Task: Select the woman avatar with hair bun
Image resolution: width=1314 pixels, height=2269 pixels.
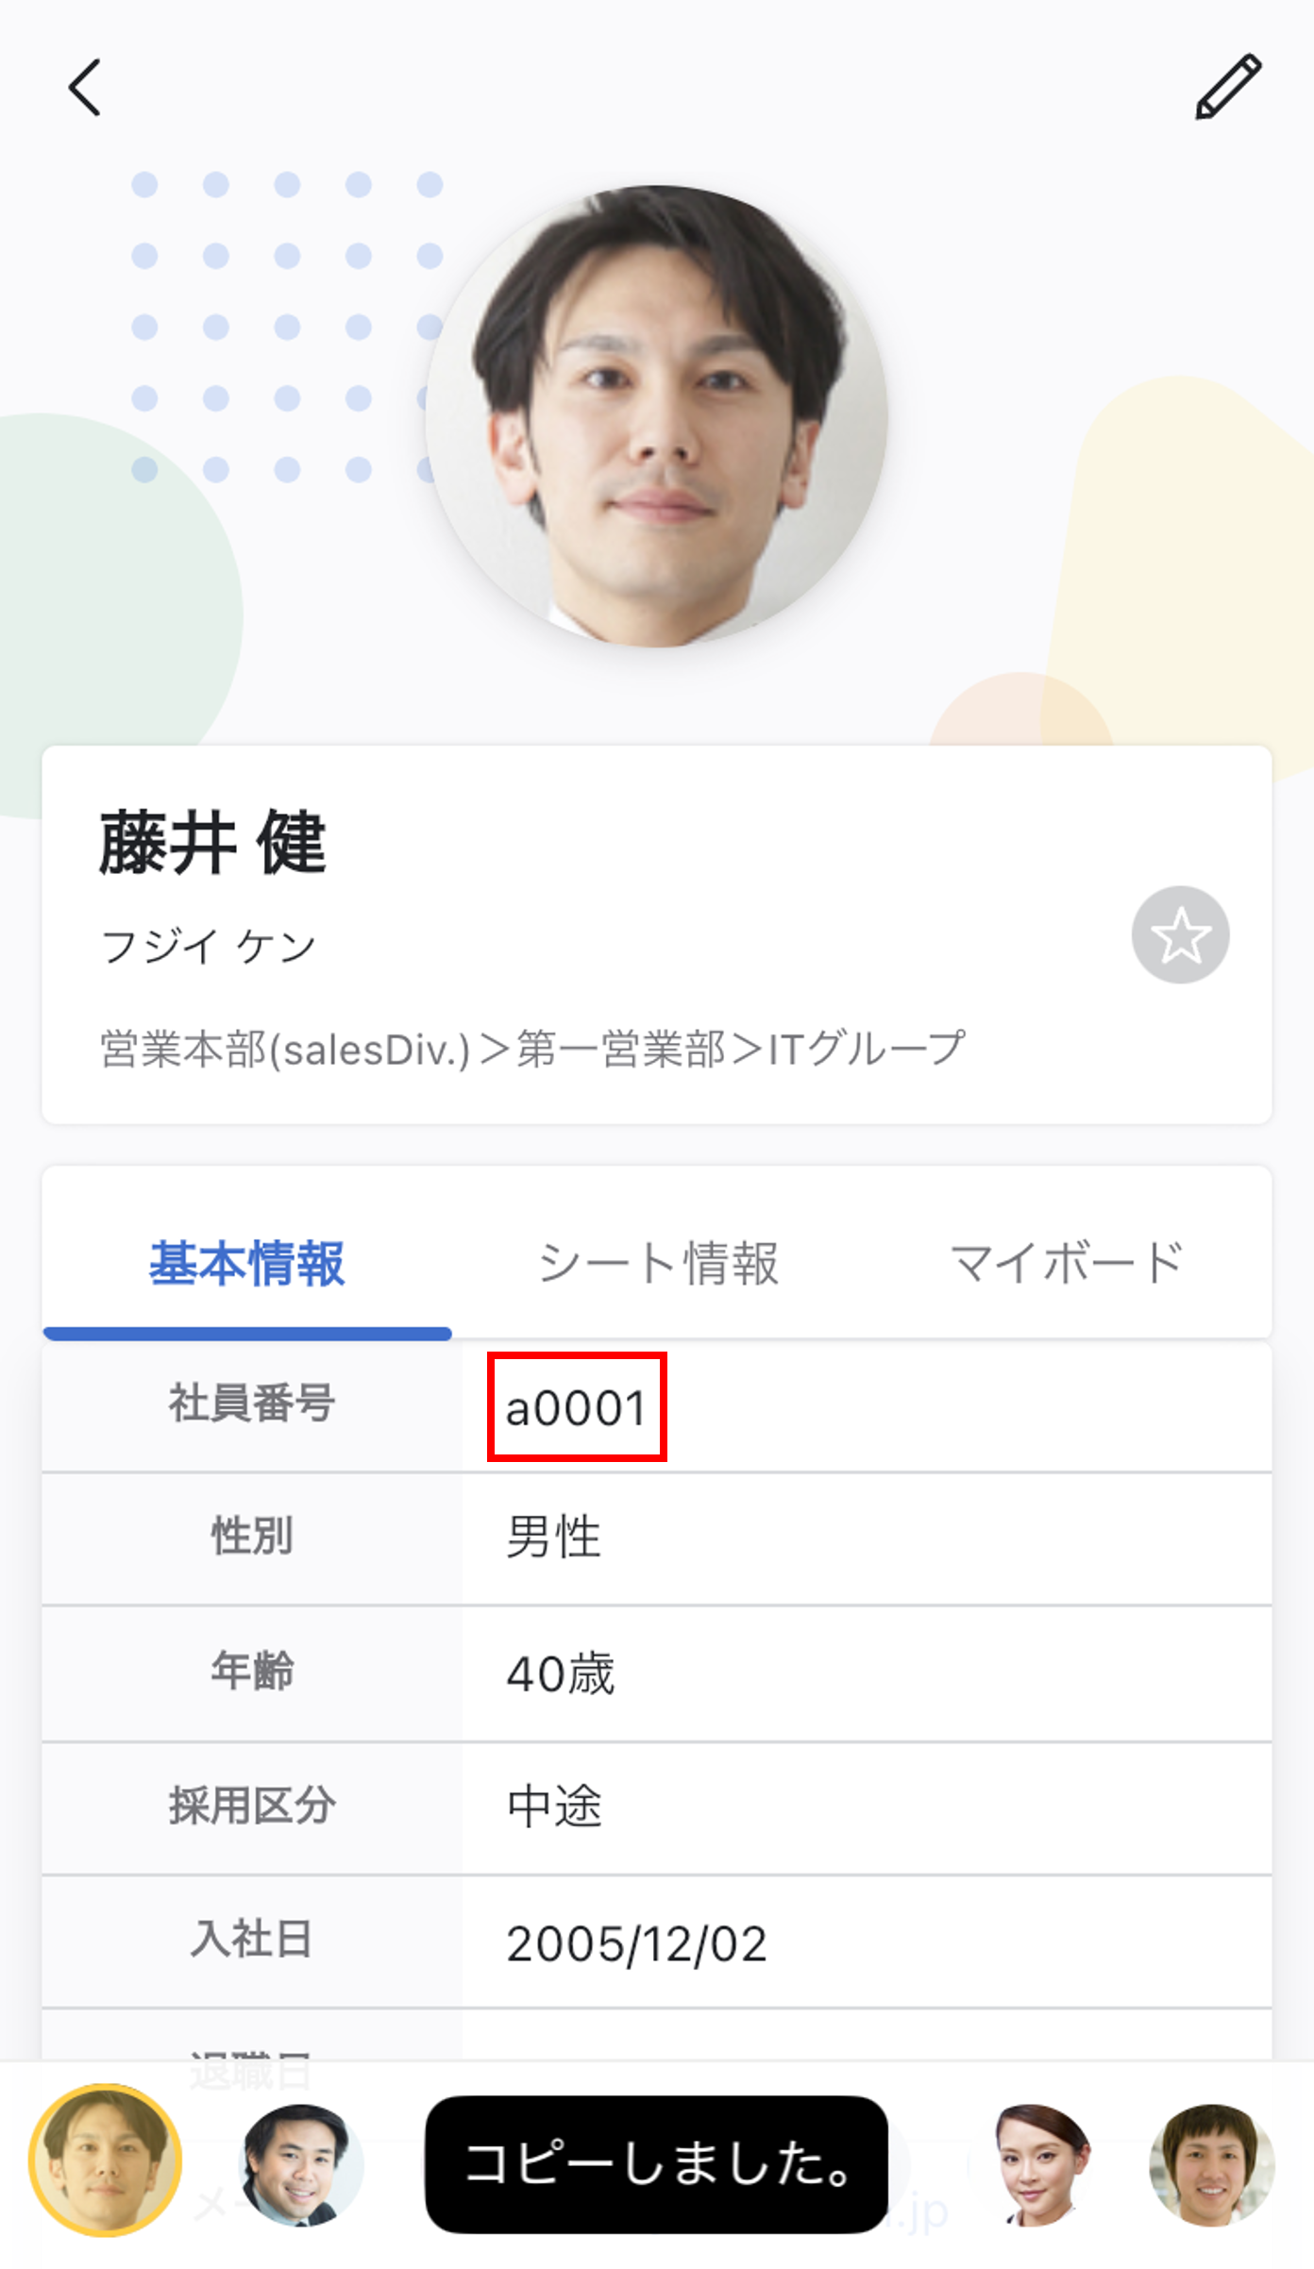Action: coord(1040,2163)
